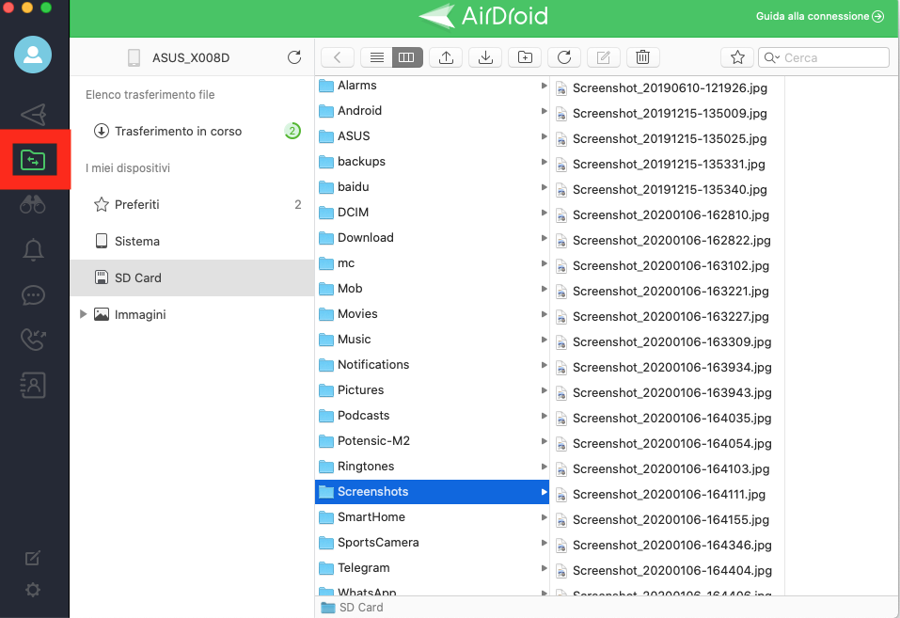Click the transfer progress indicator showing 2

(292, 131)
